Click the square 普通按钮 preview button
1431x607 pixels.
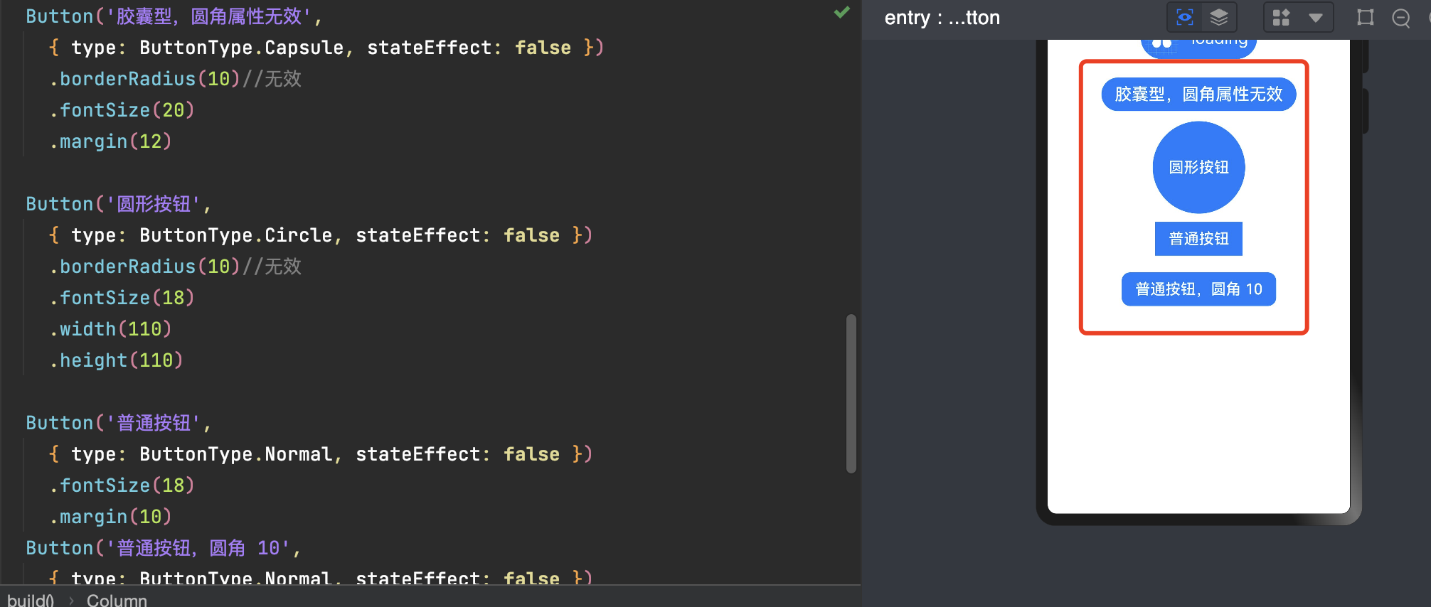tap(1198, 239)
